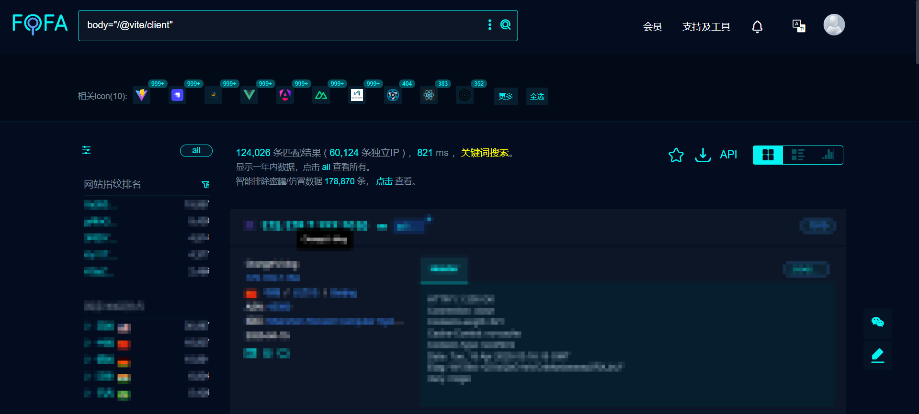919x414 pixels.
Task: Expand more related icons with 更多
Action: [506, 96]
